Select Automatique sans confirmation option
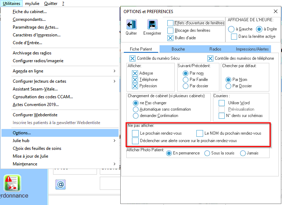The width and height of the screenshot is (282, 205). (136, 109)
